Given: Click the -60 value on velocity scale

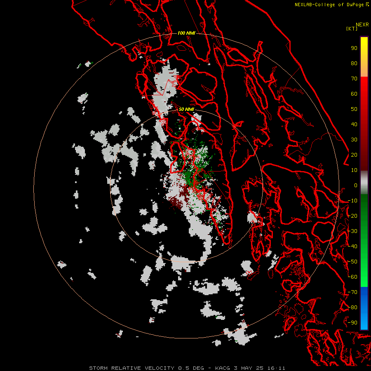Looking at the screenshot, I should 352,277.
